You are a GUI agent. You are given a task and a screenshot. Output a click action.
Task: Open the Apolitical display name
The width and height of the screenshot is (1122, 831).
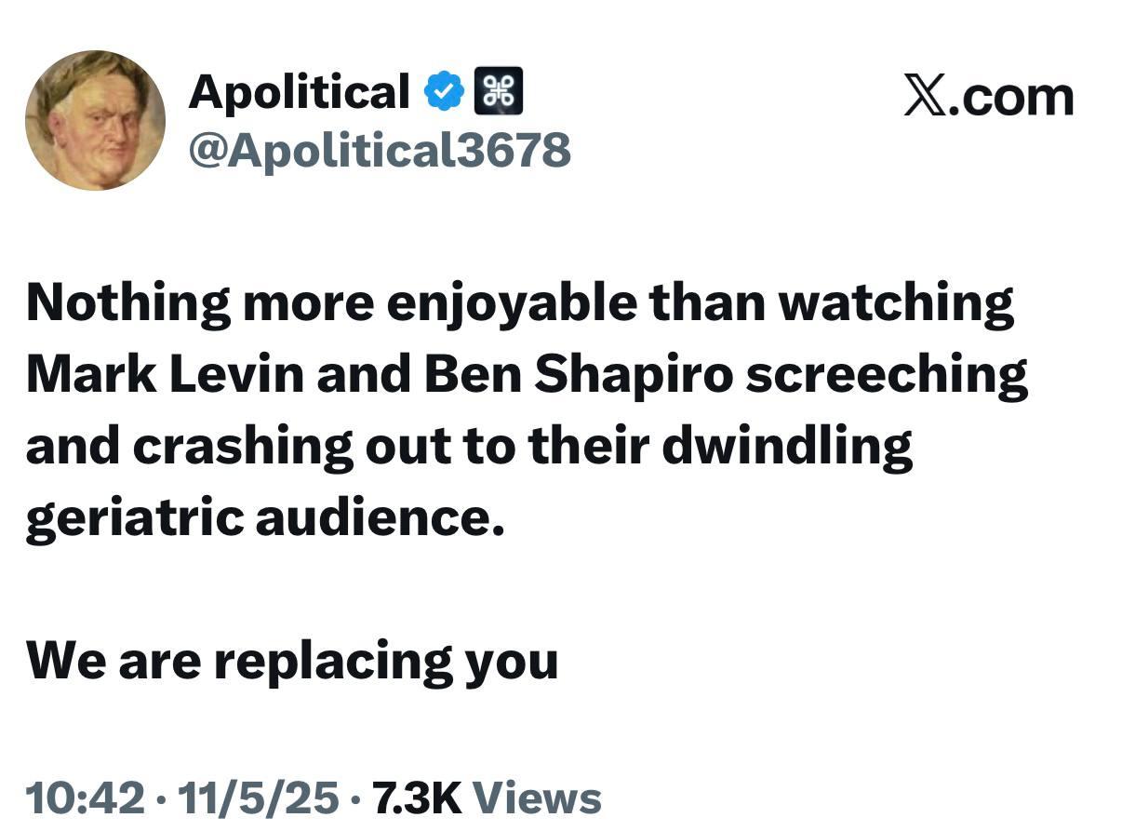tap(299, 91)
